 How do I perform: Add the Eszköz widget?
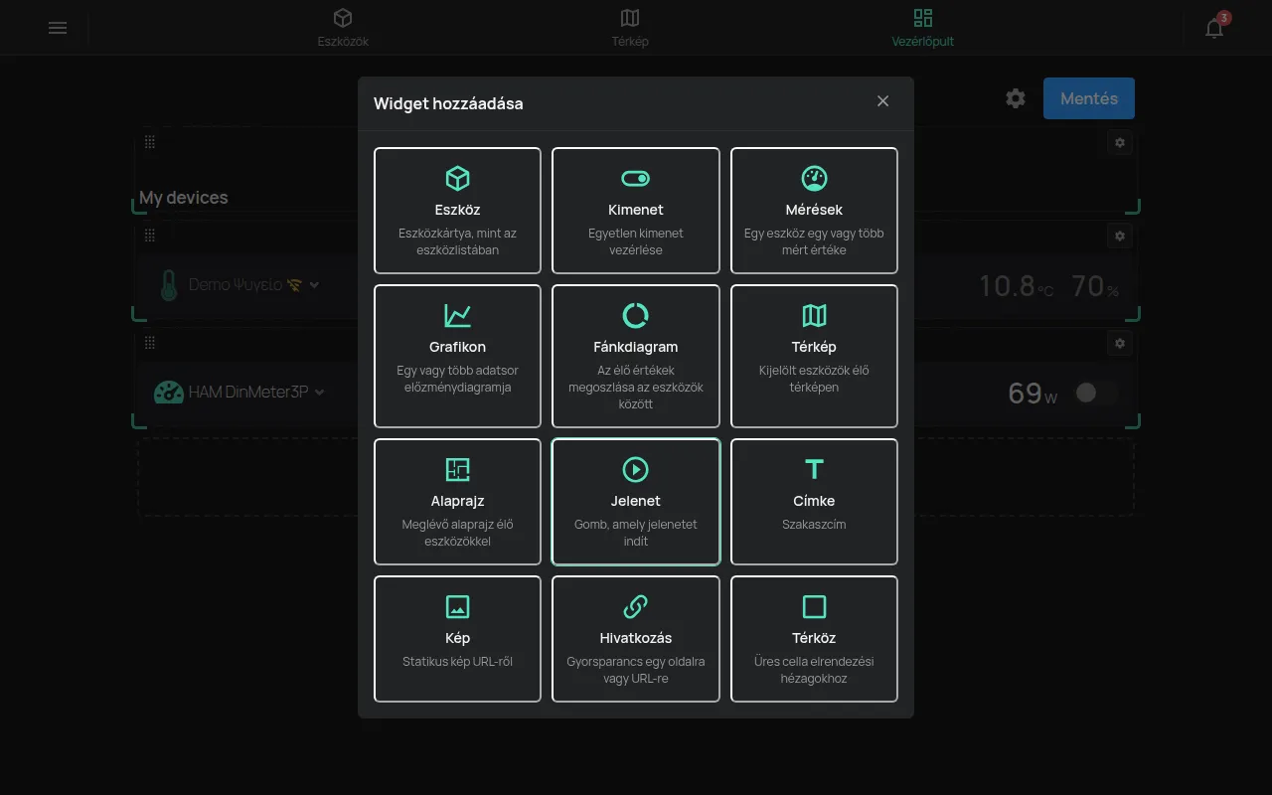pyautogui.click(x=457, y=211)
